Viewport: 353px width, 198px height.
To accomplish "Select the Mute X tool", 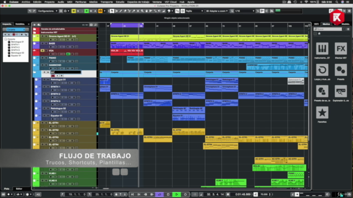I will 138,11.
